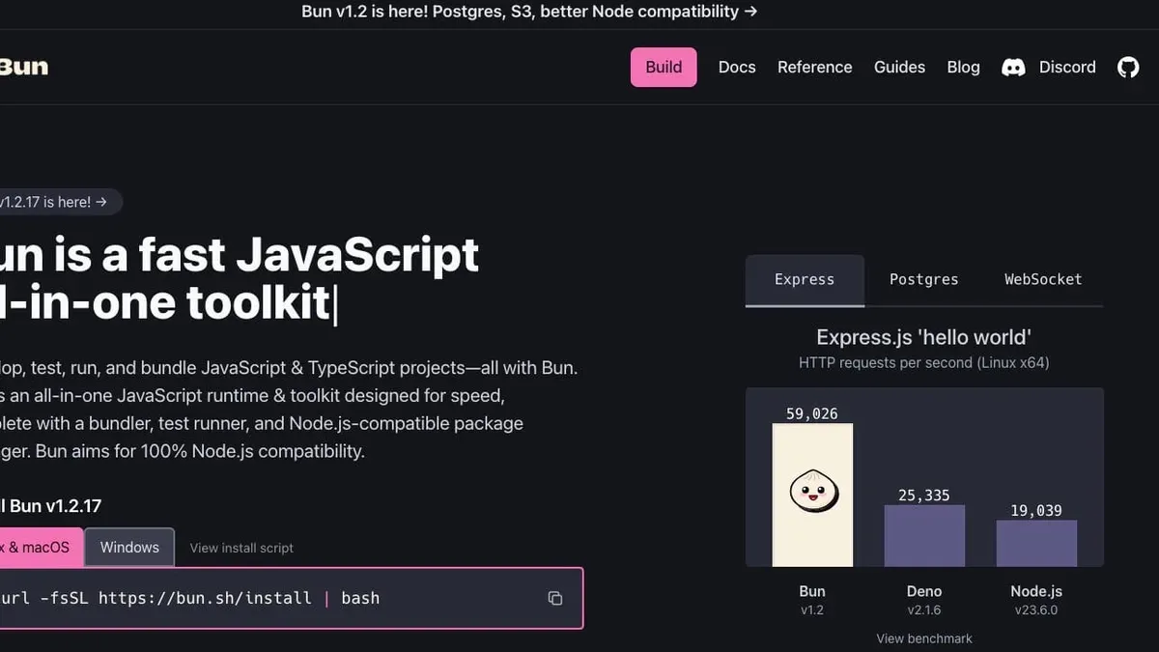The image size is (1159, 652).
Task: Click the Bun logo text in header
Action: click(x=24, y=67)
